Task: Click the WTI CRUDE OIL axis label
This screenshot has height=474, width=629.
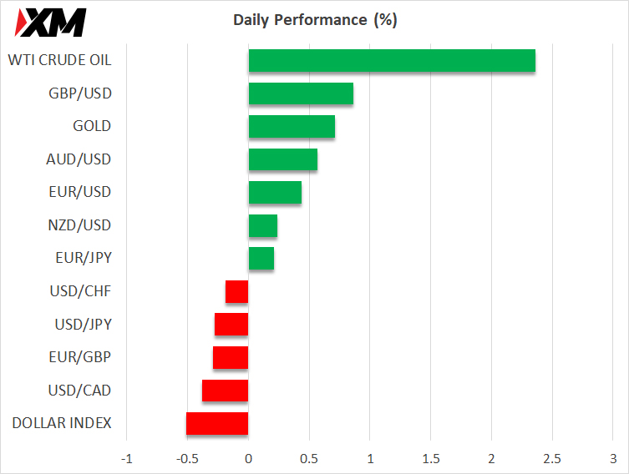Action: point(59,60)
